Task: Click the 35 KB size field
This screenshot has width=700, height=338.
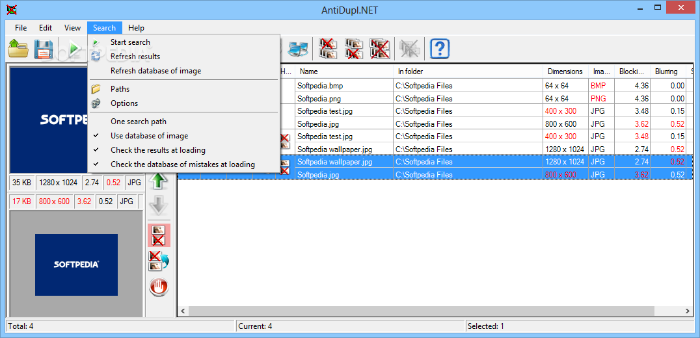Action: tap(22, 182)
